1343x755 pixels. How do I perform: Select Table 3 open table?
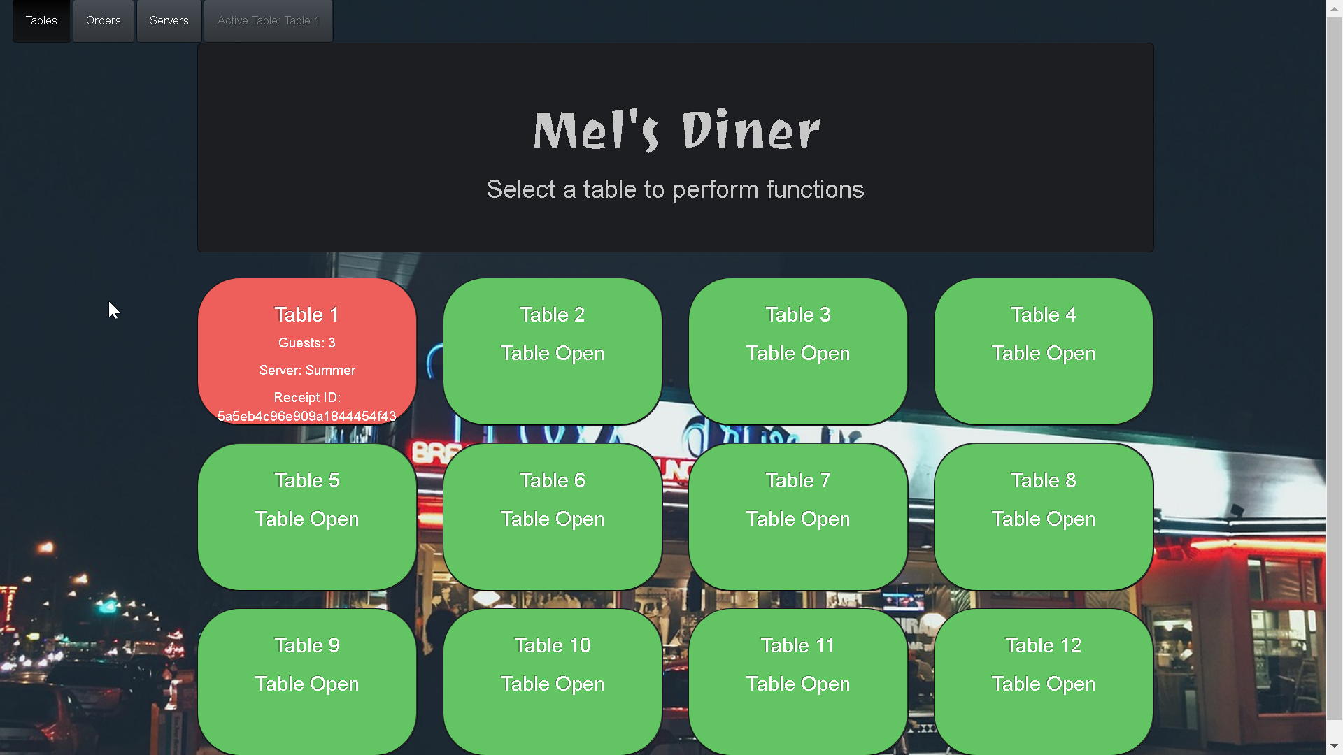pyautogui.click(x=798, y=352)
